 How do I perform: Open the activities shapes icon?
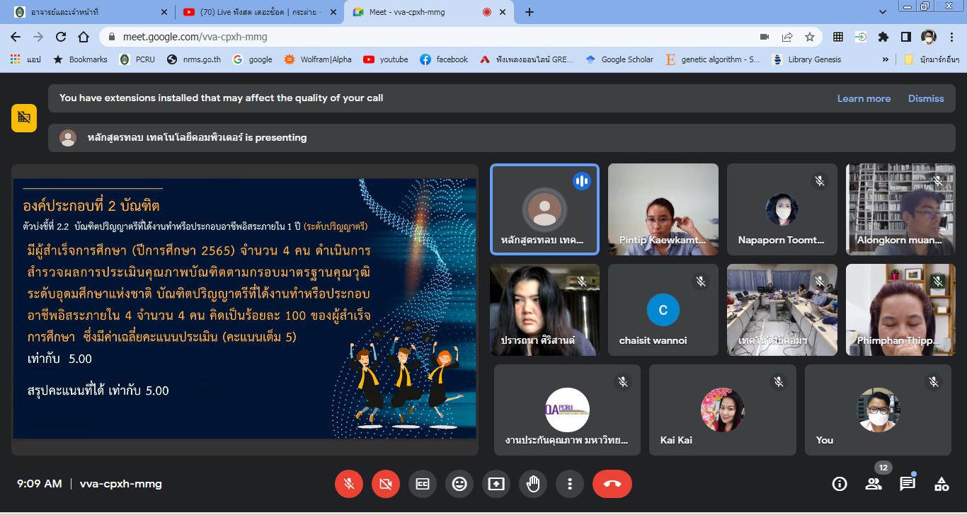942,484
